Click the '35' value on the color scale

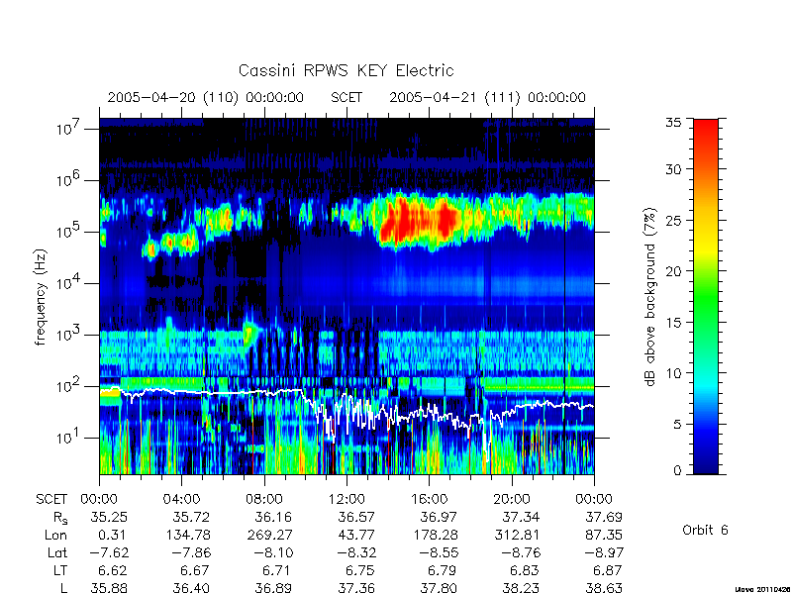pos(673,122)
